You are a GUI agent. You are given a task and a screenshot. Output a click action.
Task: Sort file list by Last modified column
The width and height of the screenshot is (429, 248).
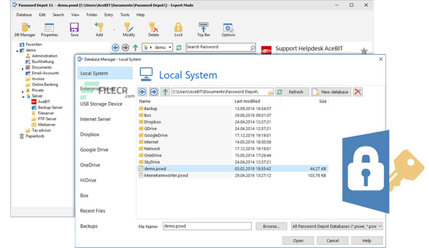(247, 101)
